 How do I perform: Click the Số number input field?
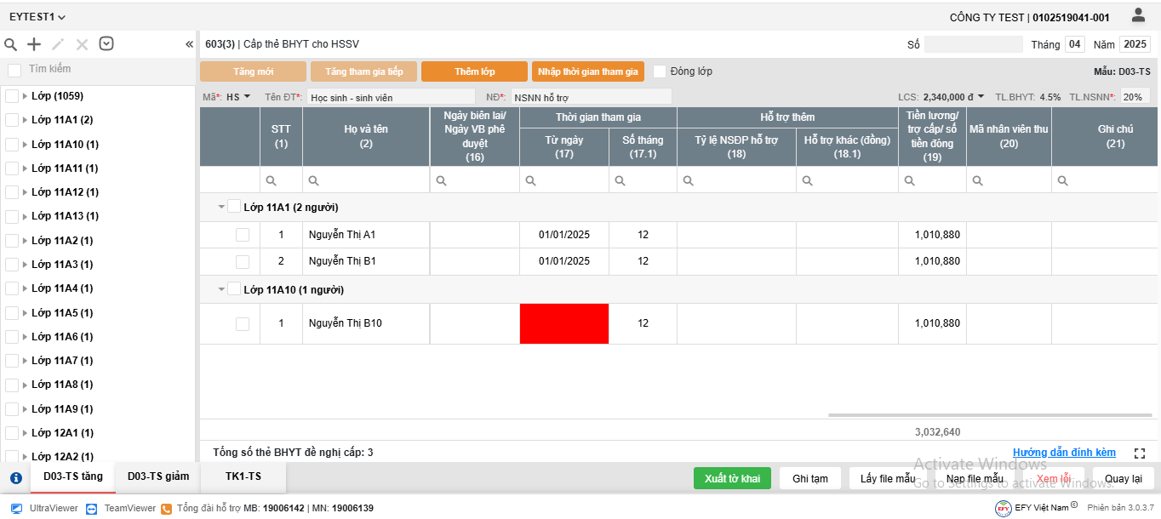[x=973, y=44]
